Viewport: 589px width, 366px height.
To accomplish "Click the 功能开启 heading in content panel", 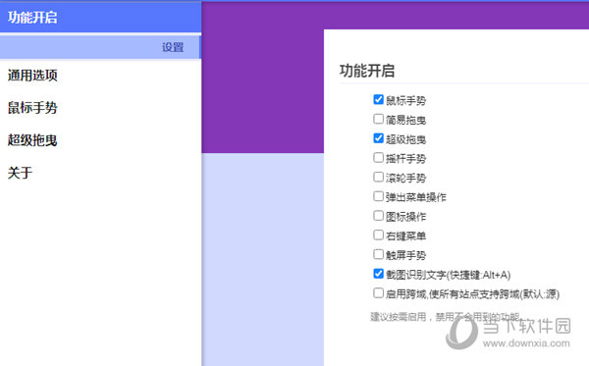I will coord(367,71).
